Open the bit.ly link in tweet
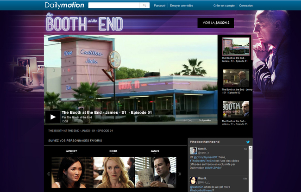Viewport: 301px width, 192px height. (213, 168)
